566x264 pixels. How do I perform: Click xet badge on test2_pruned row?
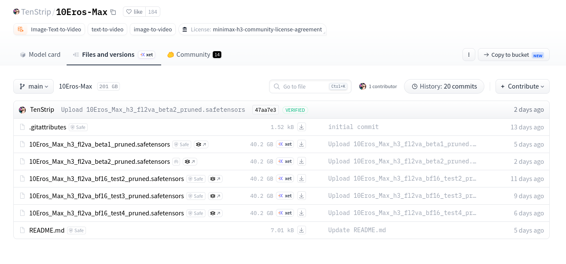[285, 179]
